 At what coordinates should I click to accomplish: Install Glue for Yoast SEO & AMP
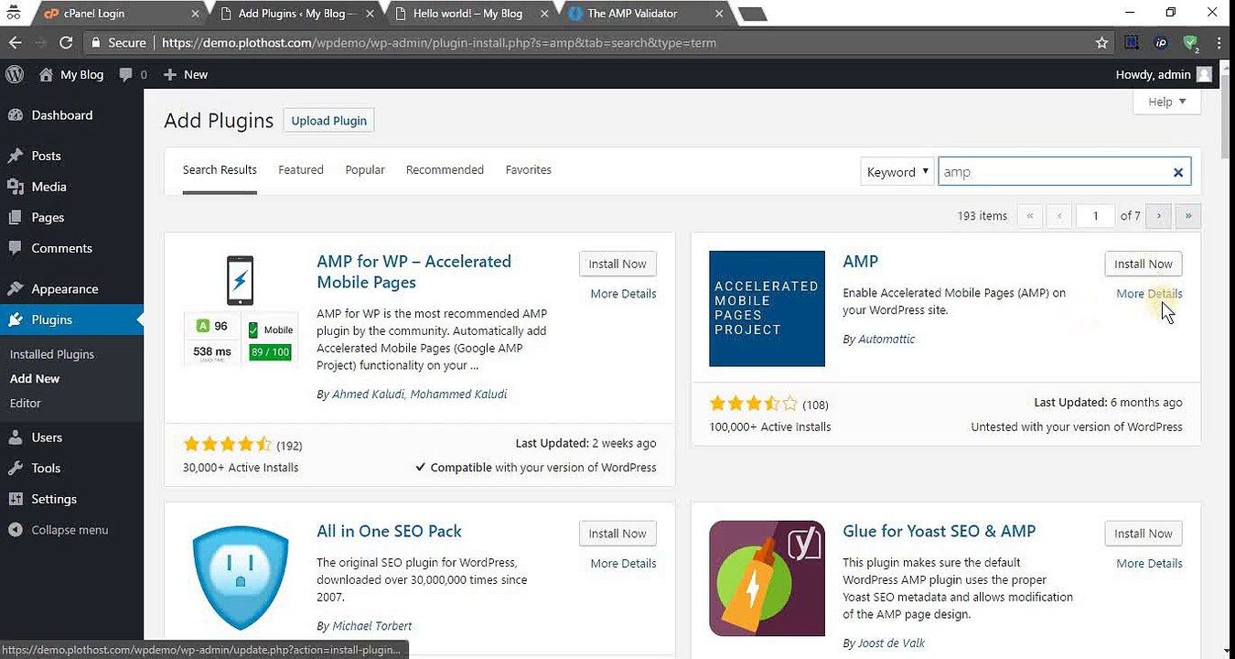[x=1144, y=534]
